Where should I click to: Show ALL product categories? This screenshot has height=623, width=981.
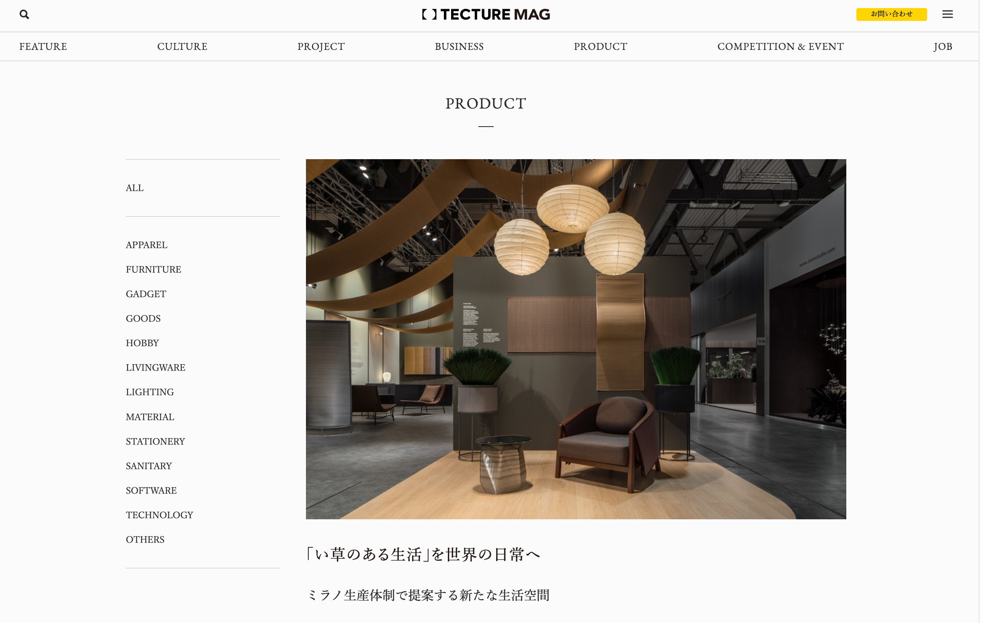[134, 188]
